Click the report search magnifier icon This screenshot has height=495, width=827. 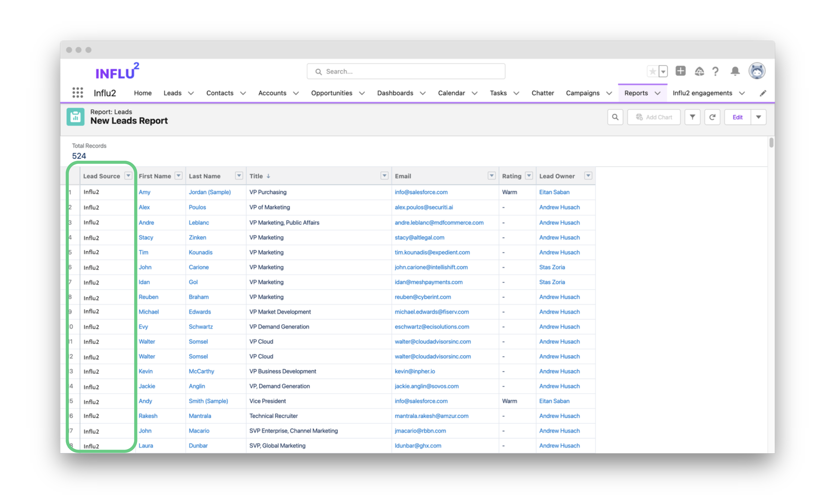click(615, 117)
